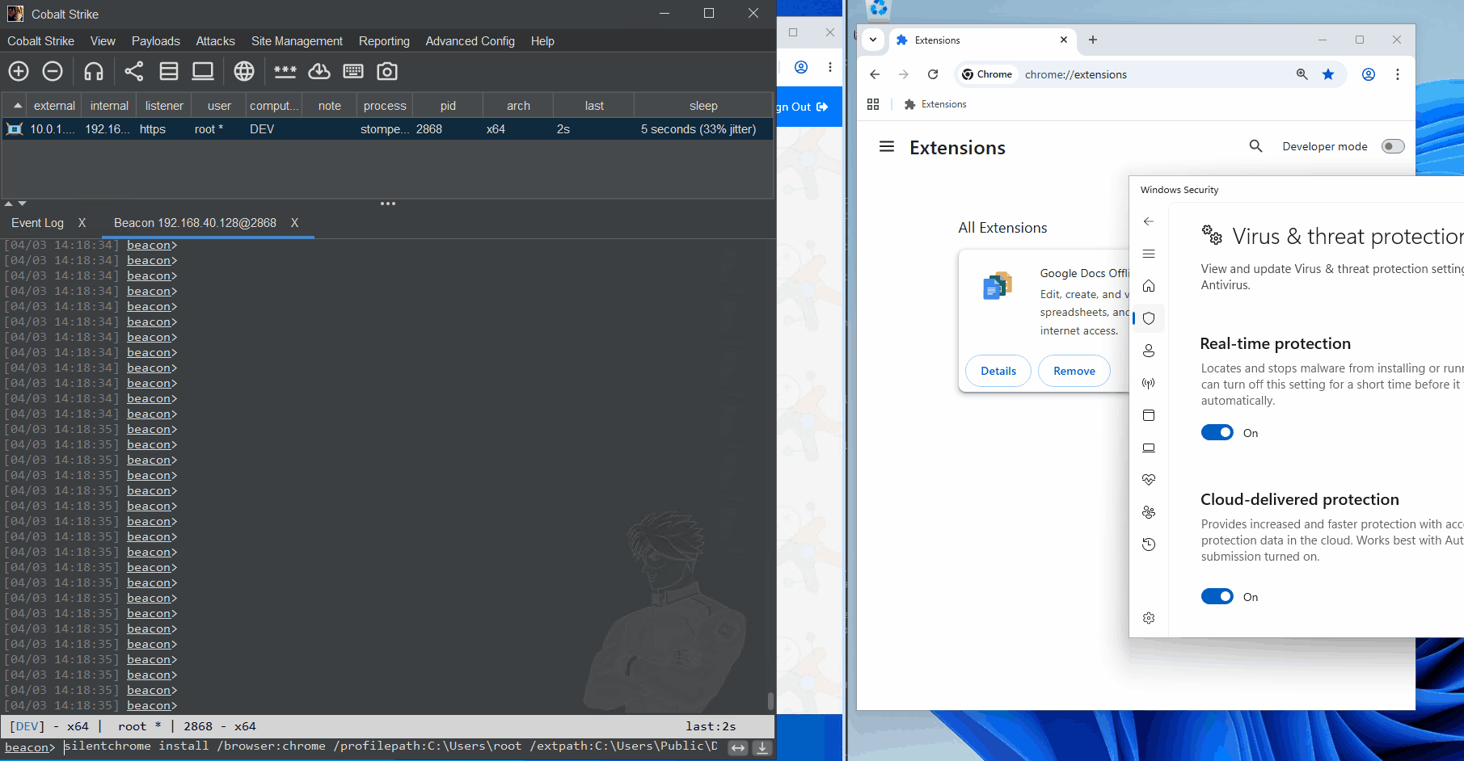Open Device security laptop icon

click(1149, 448)
